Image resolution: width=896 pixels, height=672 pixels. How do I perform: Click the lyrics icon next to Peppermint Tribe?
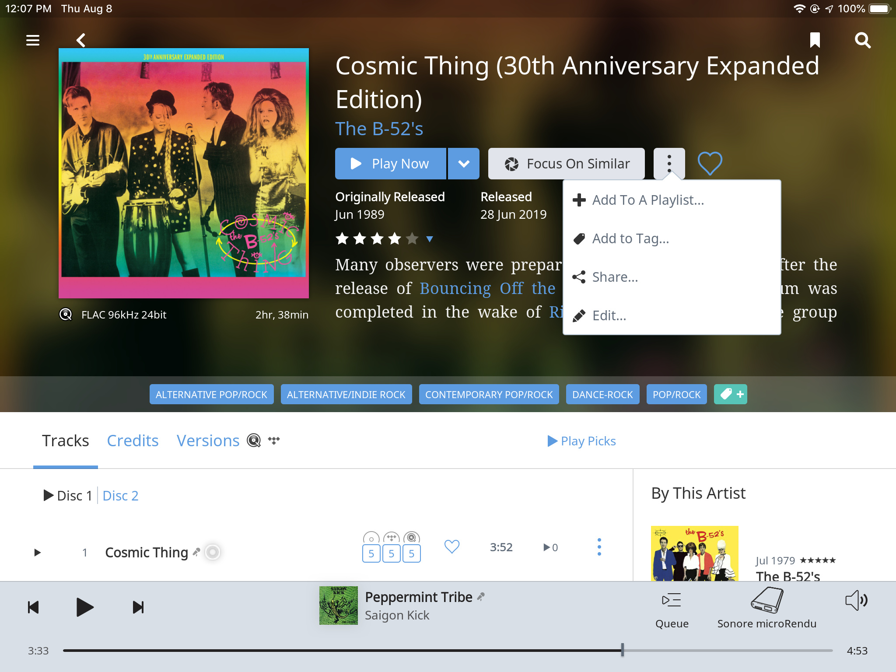pyautogui.click(x=481, y=596)
